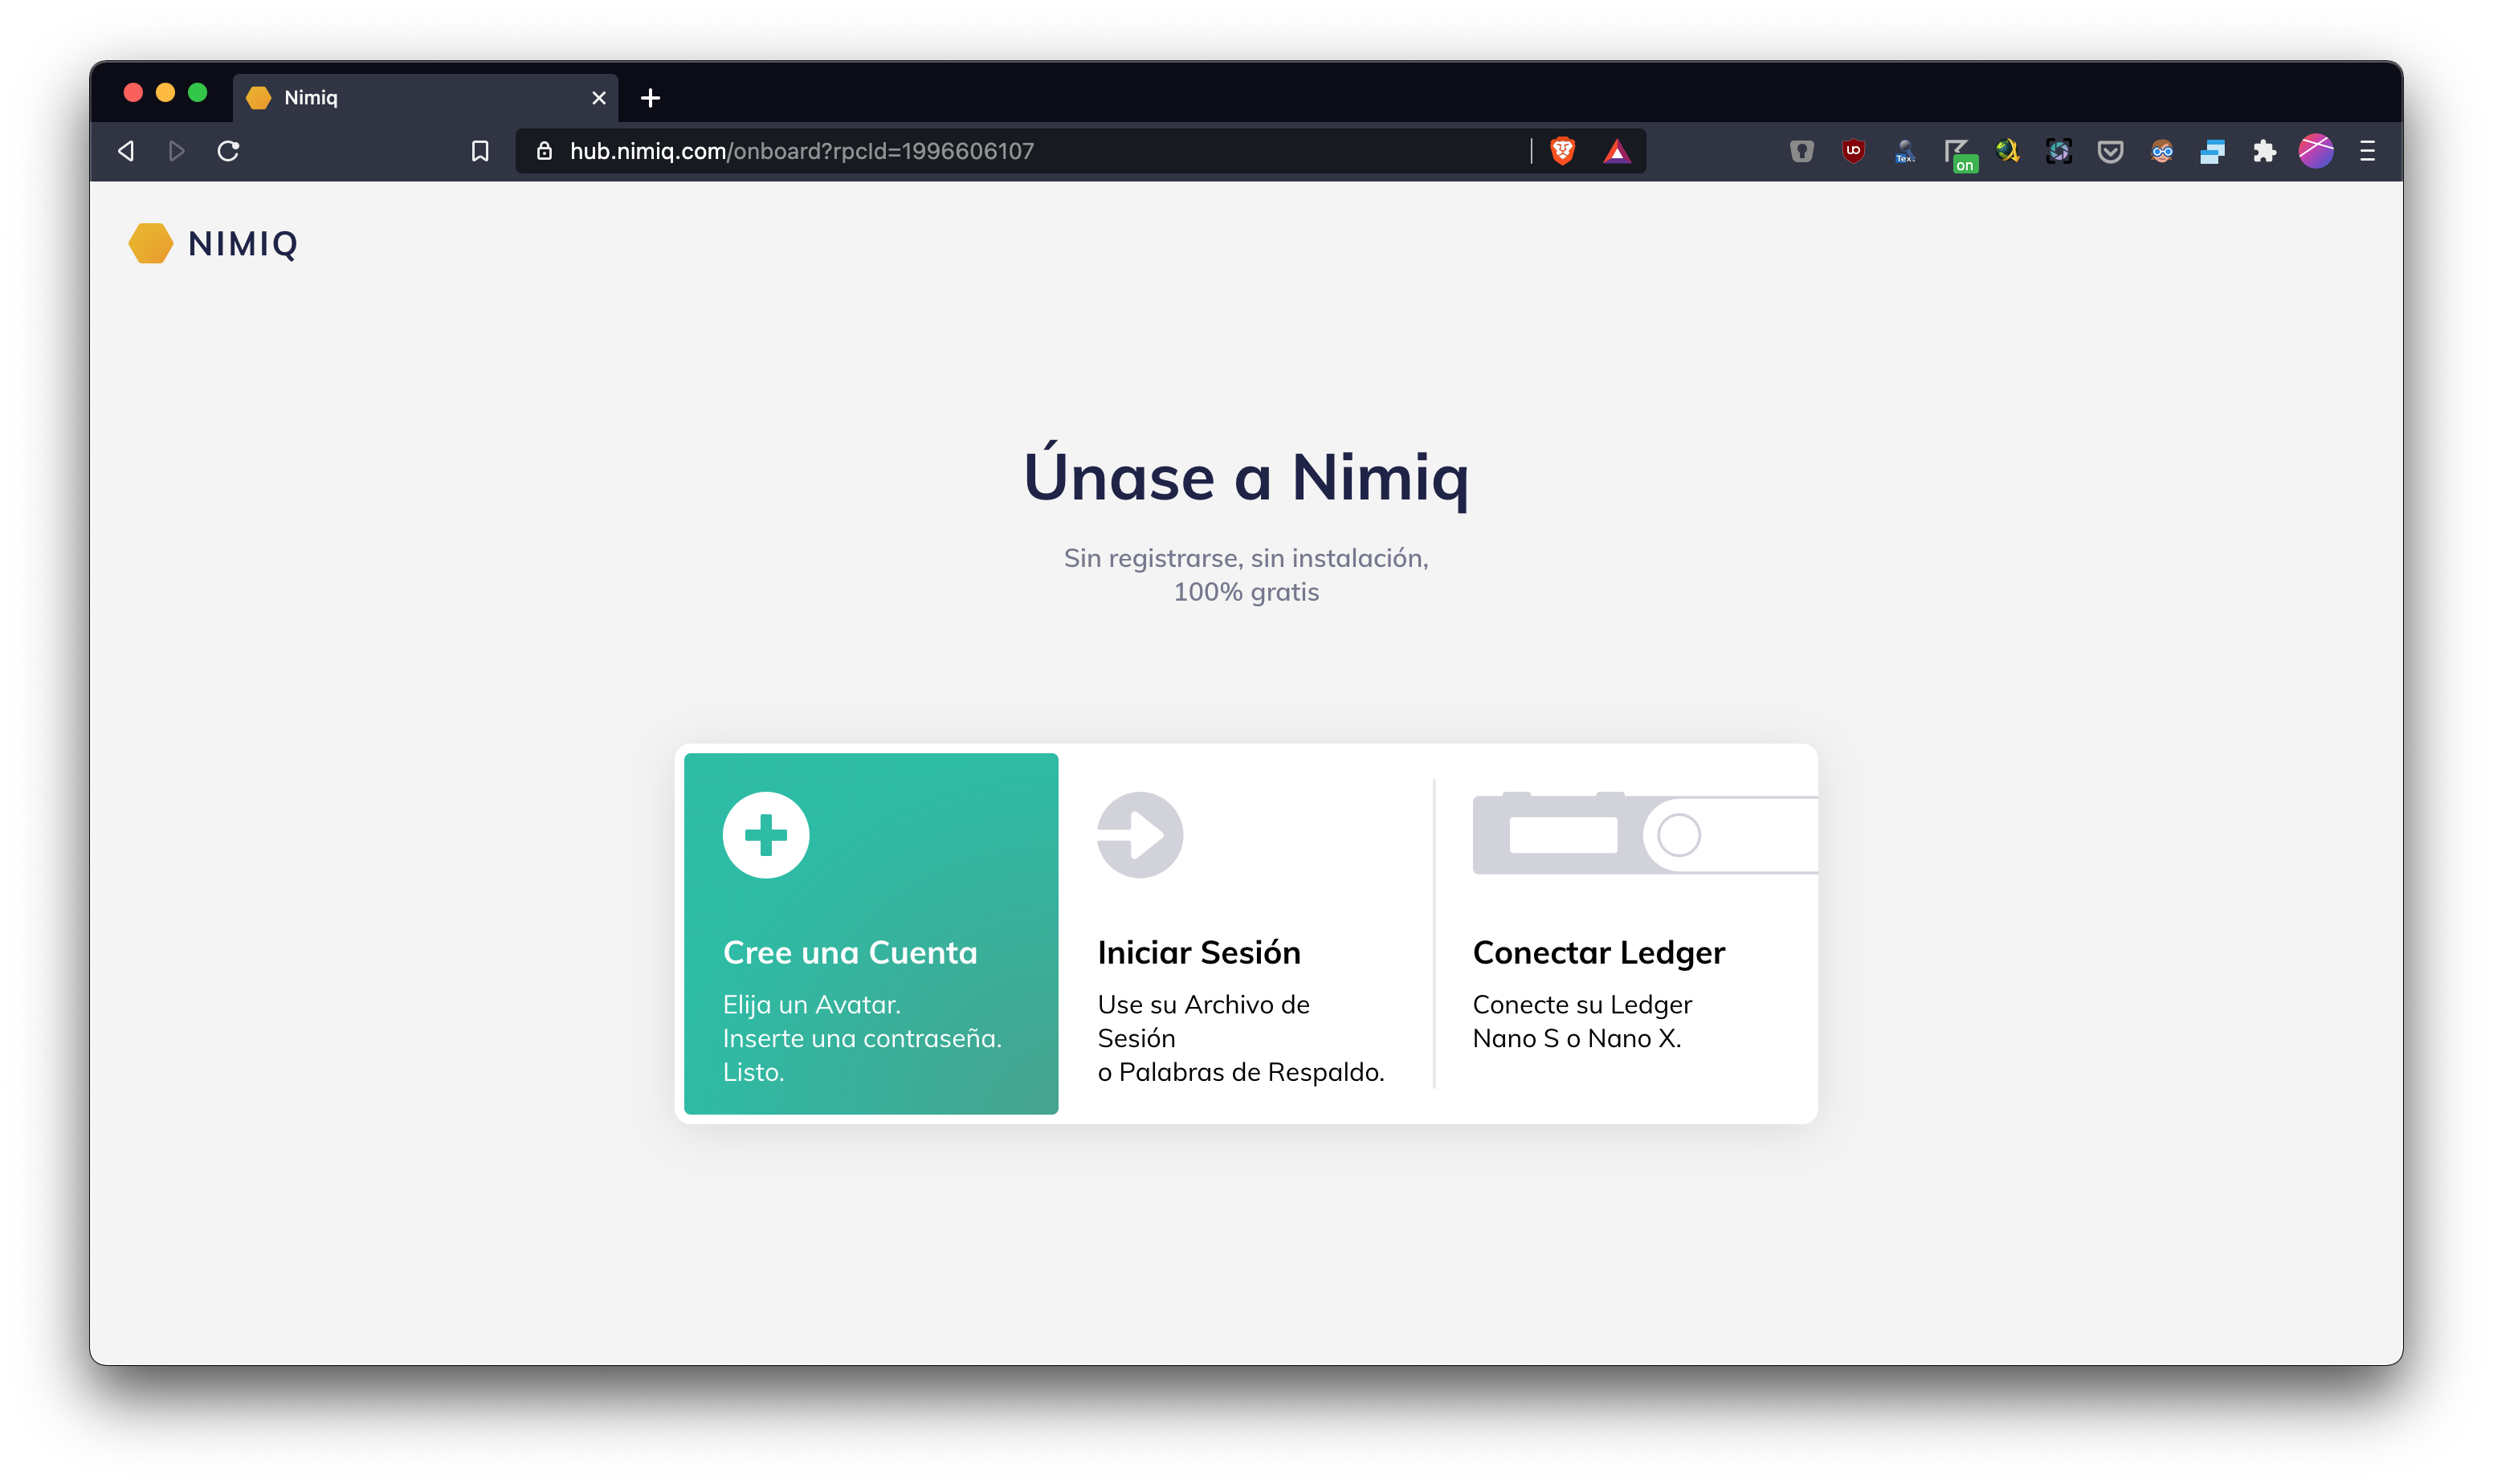Viewport: 2493px width, 1484px height.
Task: Open the camera-shutter screenshot extension
Action: pyautogui.click(x=2058, y=151)
